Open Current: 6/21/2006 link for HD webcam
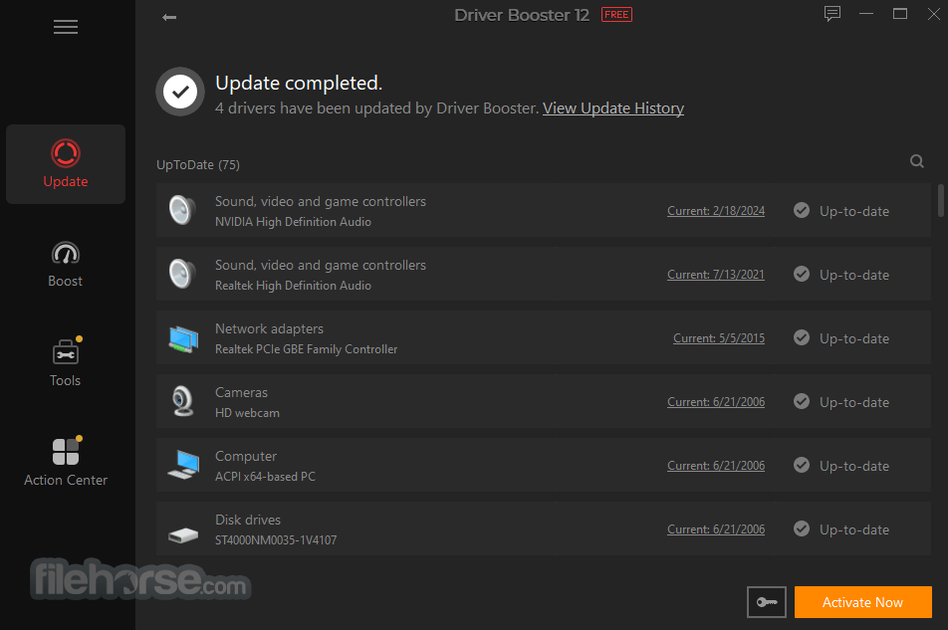Image resolution: width=948 pixels, height=630 pixels. (x=716, y=402)
